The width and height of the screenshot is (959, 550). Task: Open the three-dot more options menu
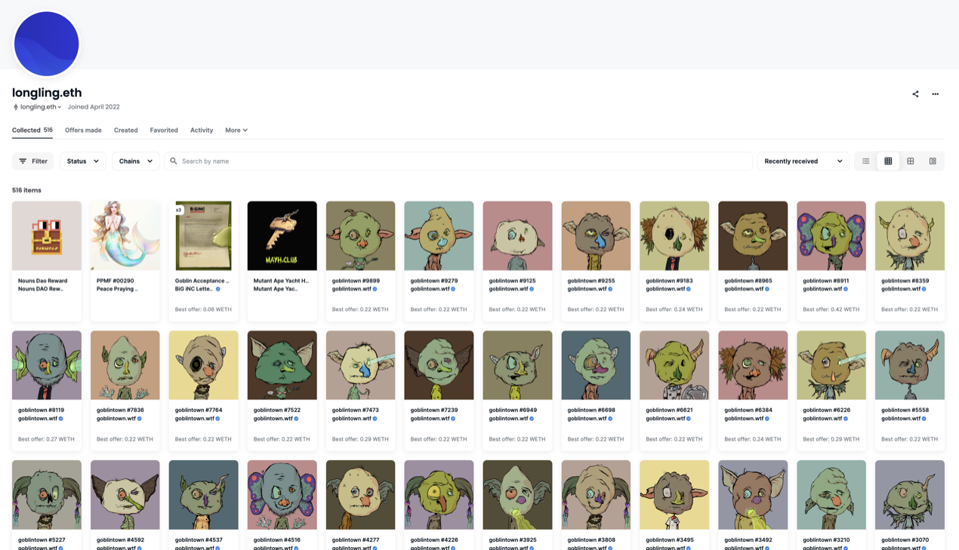click(x=935, y=94)
